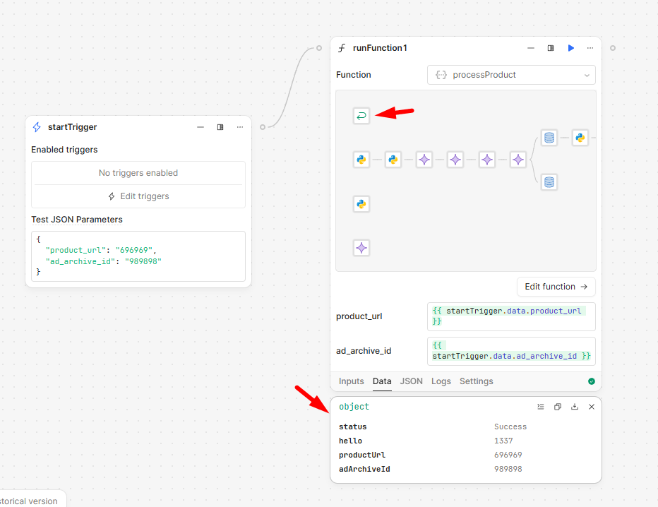
Task: Select the second AI sparkle block in the chain
Action: pyautogui.click(x=455, y=160)
